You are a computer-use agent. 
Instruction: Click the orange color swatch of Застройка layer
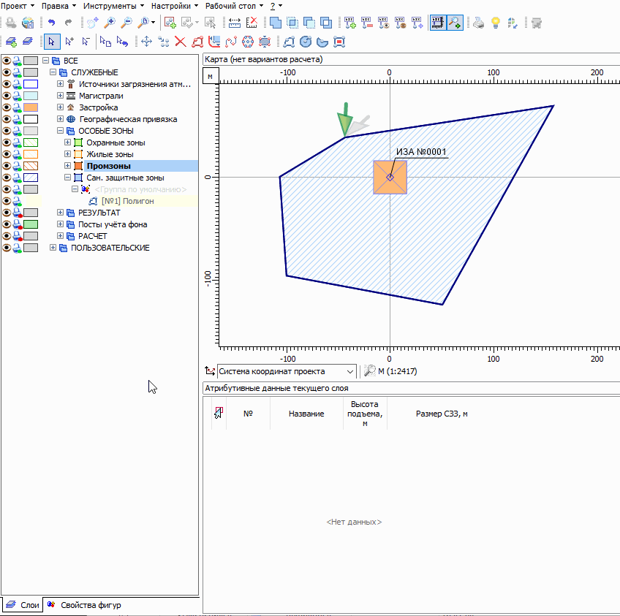point(31,107)
